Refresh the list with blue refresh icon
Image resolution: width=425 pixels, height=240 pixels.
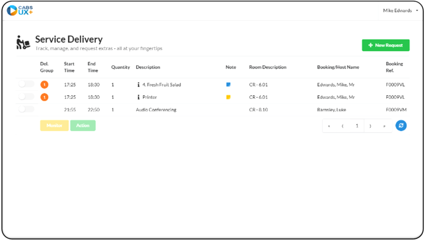401,125
